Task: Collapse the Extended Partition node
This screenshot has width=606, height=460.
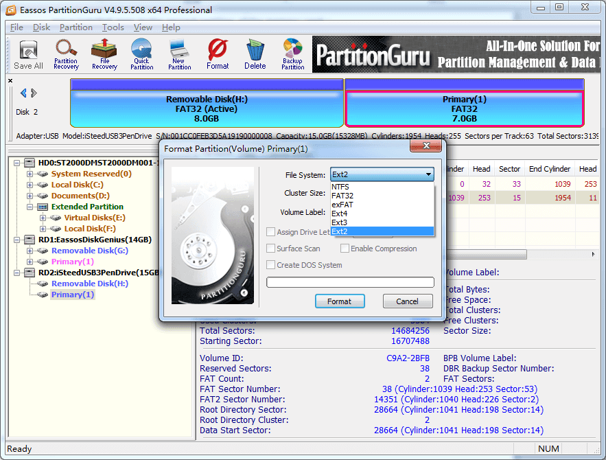Action: coord(30,207)
